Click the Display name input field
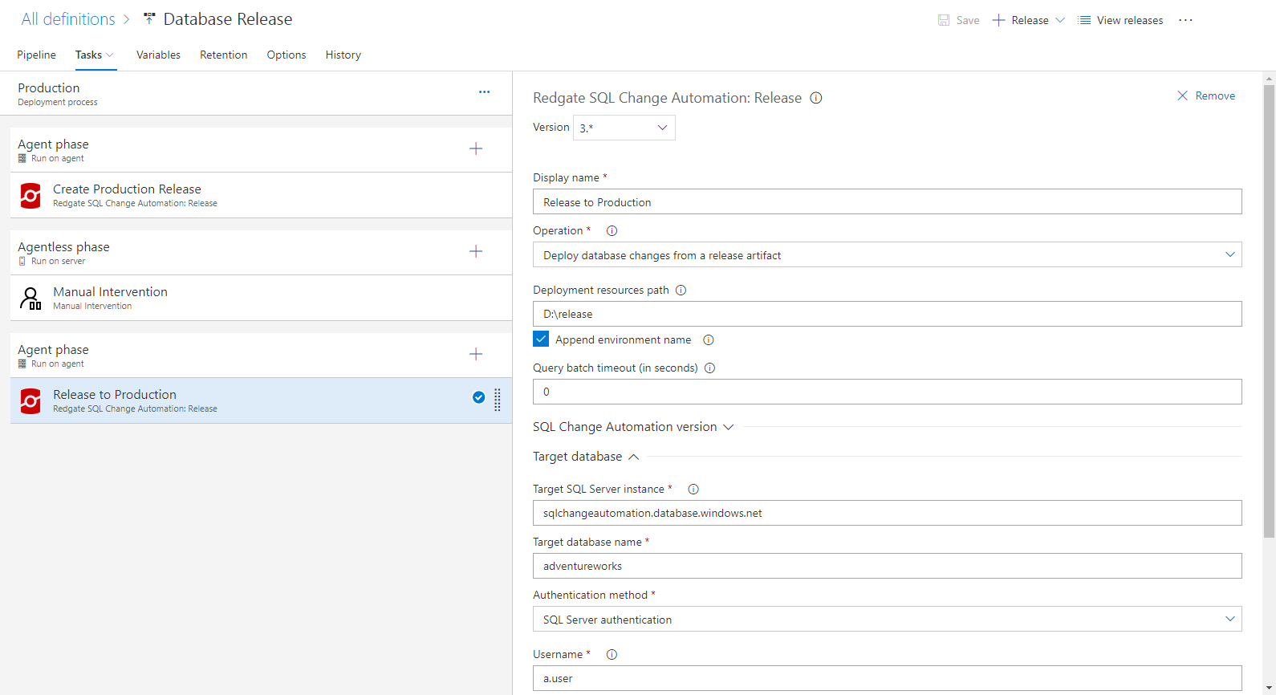 [x=887, y=201]
